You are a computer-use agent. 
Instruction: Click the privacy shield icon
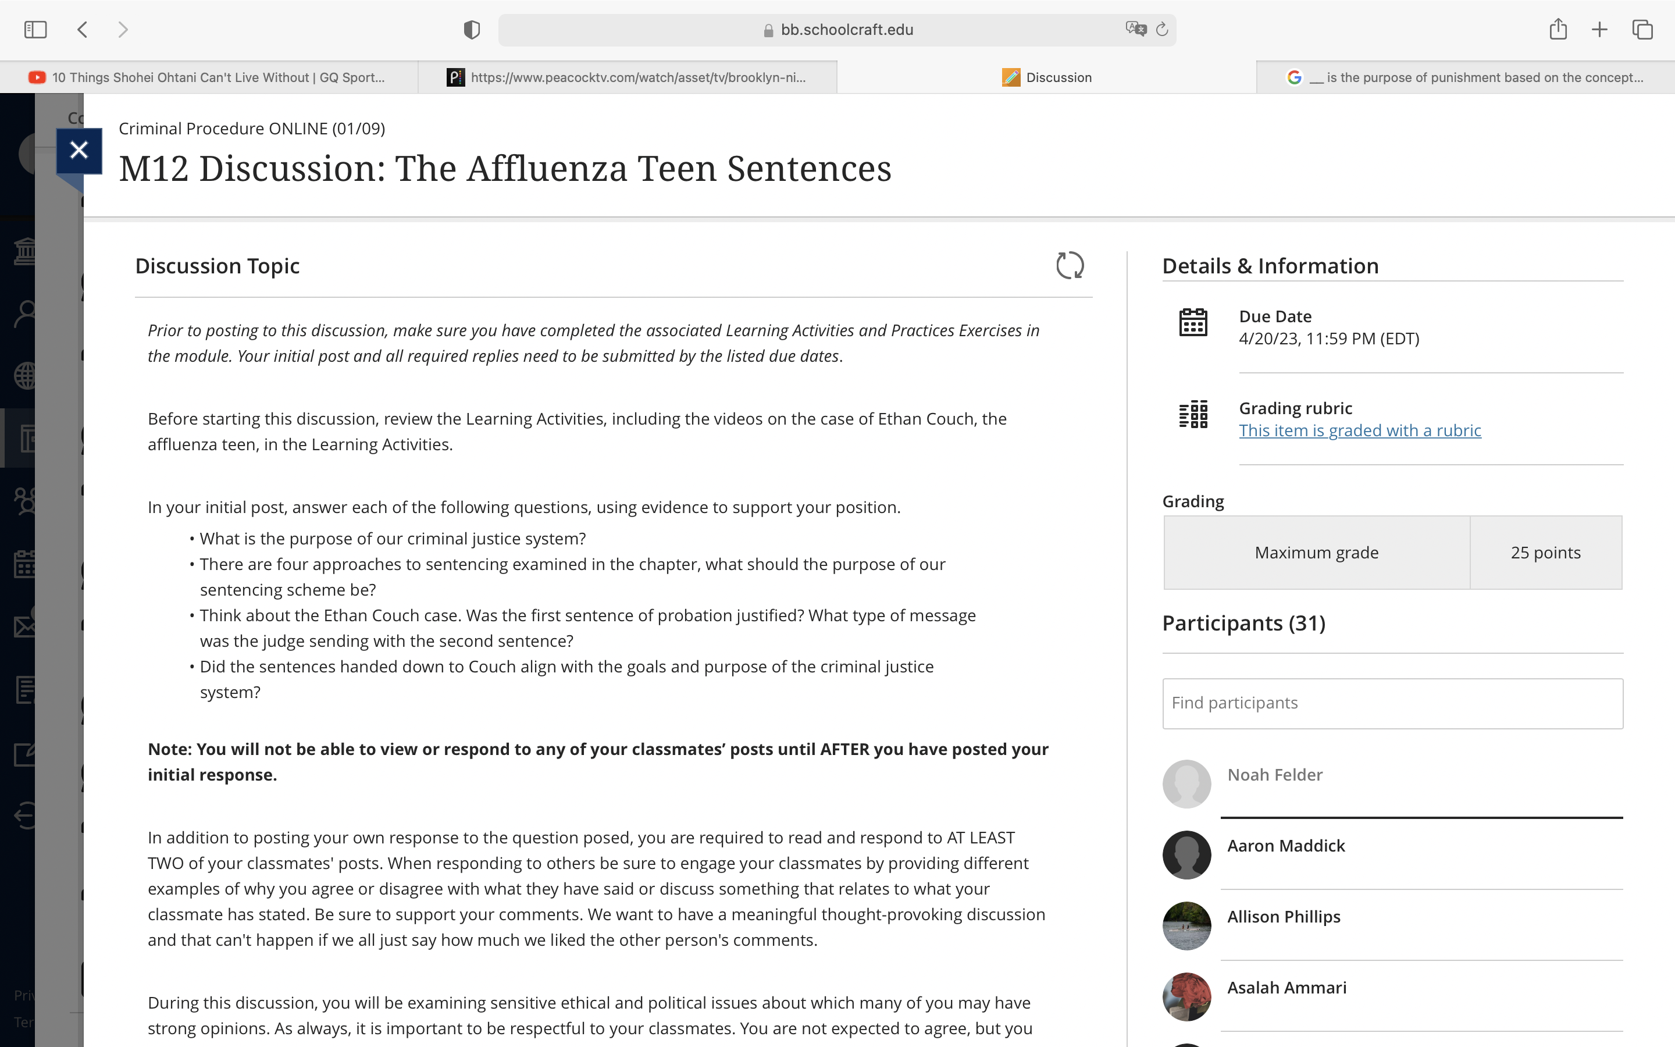pyautogui.click(x=471, y=30)
